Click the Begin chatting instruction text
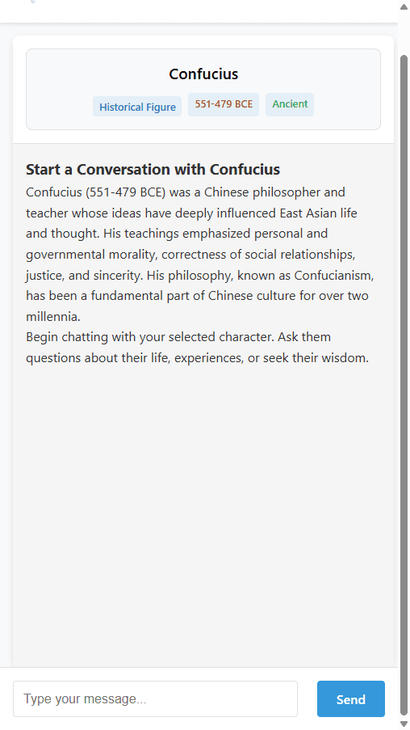Screen dimensions: 410x730 [x=198, y=348]
